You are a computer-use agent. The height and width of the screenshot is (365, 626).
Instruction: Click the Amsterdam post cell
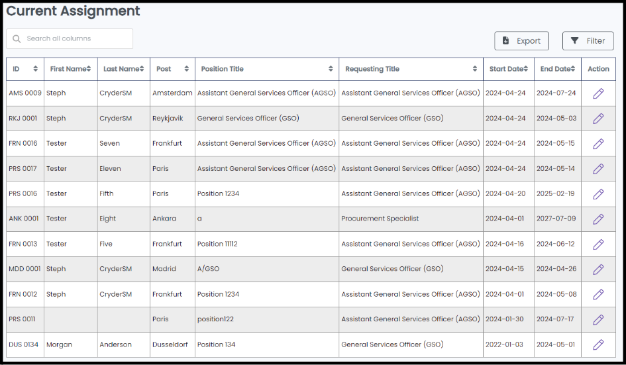point(172,93)
